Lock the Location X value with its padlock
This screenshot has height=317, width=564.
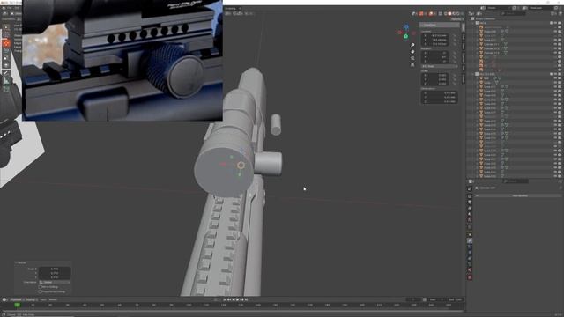pyautogui.click(x=455, y=35)
